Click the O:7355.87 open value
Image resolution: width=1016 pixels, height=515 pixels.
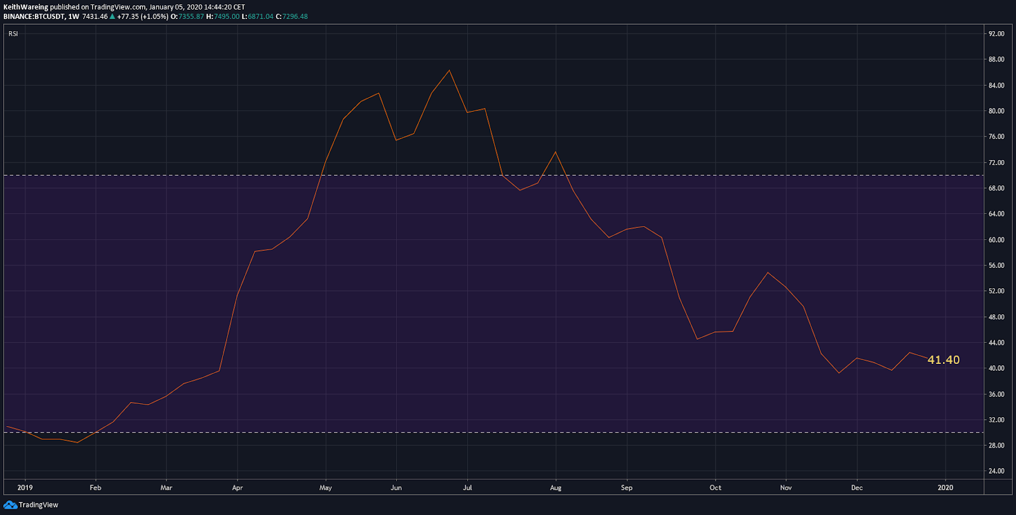click(x=187, y=17)
